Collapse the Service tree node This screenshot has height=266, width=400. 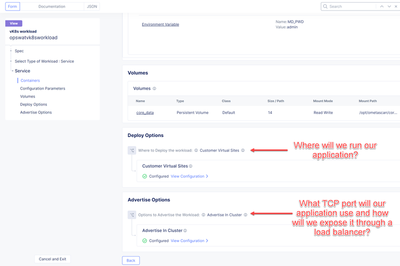12,71
